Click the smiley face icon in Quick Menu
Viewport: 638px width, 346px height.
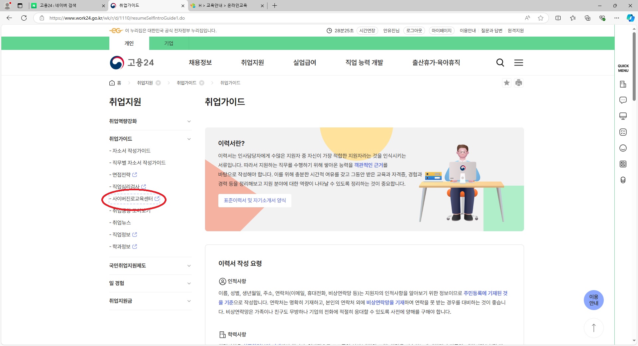click(623, 148)
